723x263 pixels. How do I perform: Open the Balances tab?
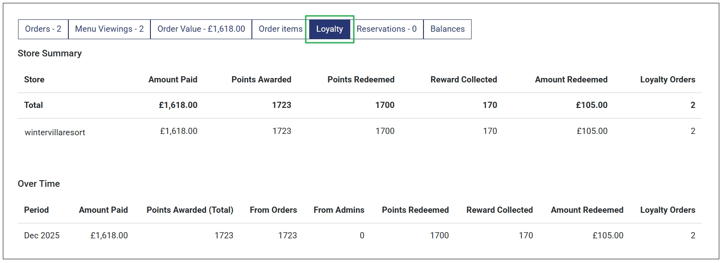coord(447,29)
